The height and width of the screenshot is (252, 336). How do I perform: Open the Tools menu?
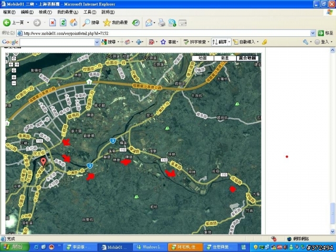[x=90, y=12]
